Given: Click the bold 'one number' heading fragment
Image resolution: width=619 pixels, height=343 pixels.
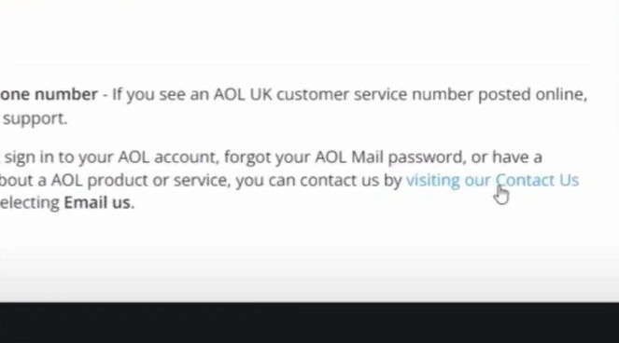Looking at the screenshot, I should [49, 95].
